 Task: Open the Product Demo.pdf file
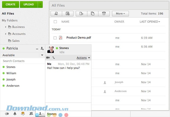click(79, 38)
